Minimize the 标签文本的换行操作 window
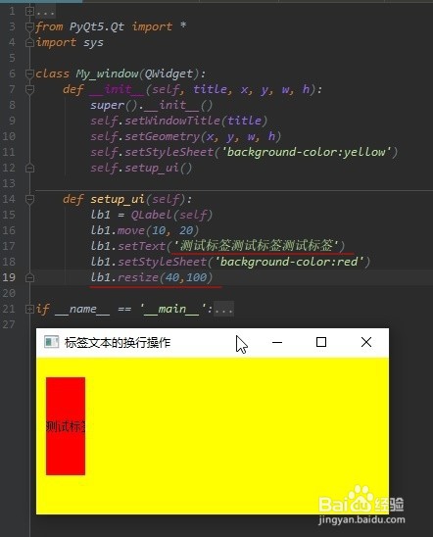Screen dimensions: 433x537 click(277, 342)
